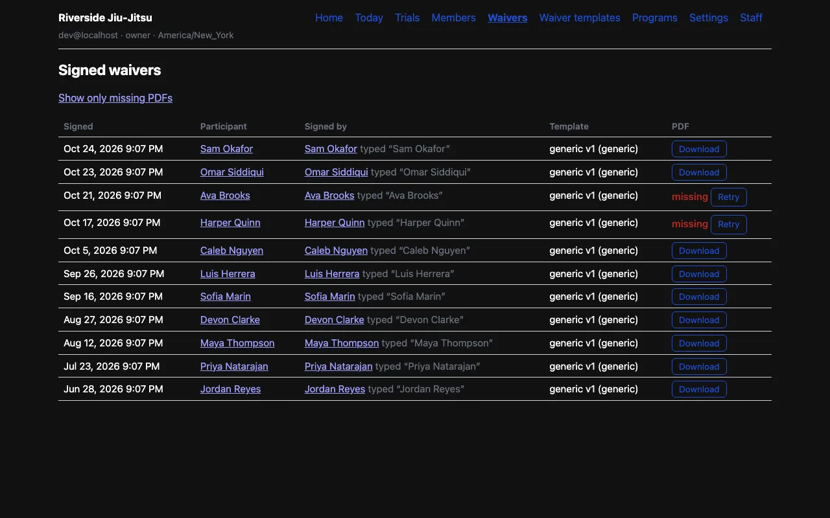
Task: Download Maya Thompson's waiver PDF
Action: 699,343
